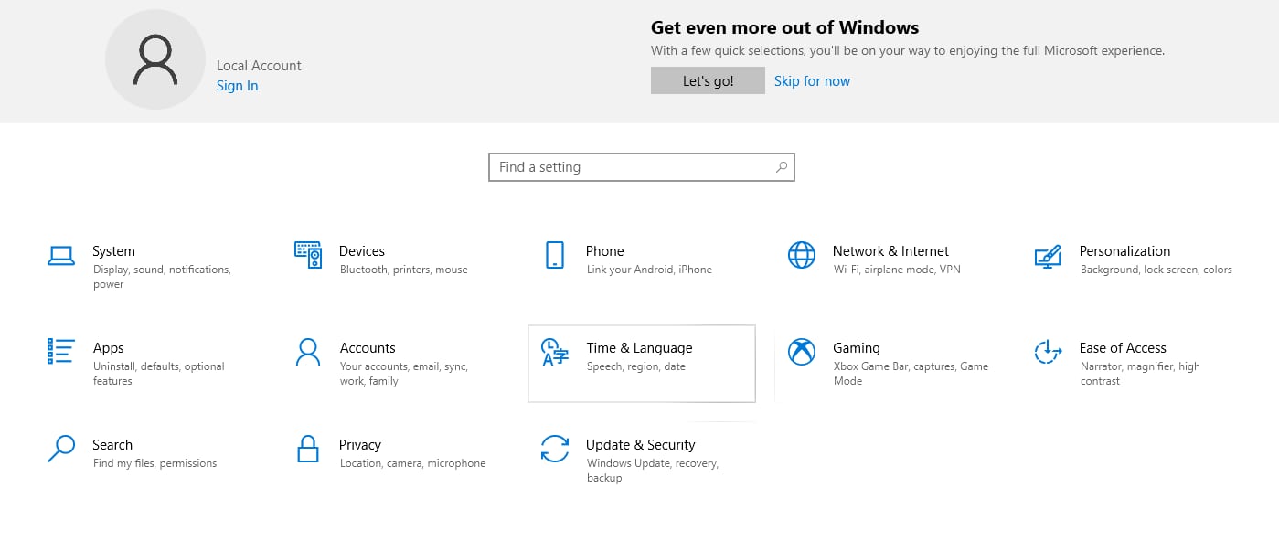Open the Time & Language clock icon
The image size is (1279, 551).
(555, 352)
